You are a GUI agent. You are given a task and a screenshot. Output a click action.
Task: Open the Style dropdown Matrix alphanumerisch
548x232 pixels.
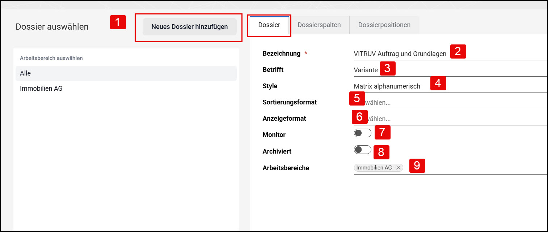pyautogui.click(x=451, y=86)
